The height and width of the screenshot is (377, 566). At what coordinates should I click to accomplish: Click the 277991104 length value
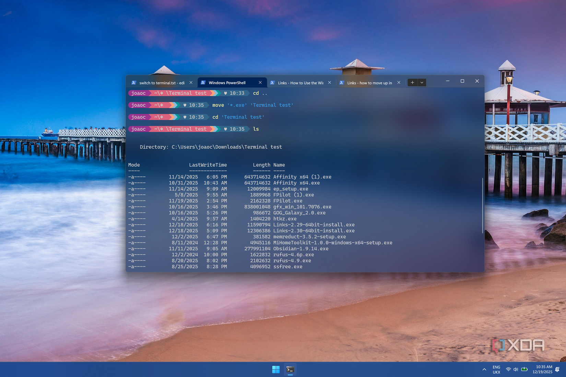click(x=257, y=249)
